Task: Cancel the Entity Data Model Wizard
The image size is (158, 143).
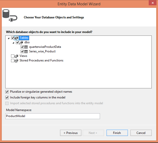Action: tap(141, 133)
